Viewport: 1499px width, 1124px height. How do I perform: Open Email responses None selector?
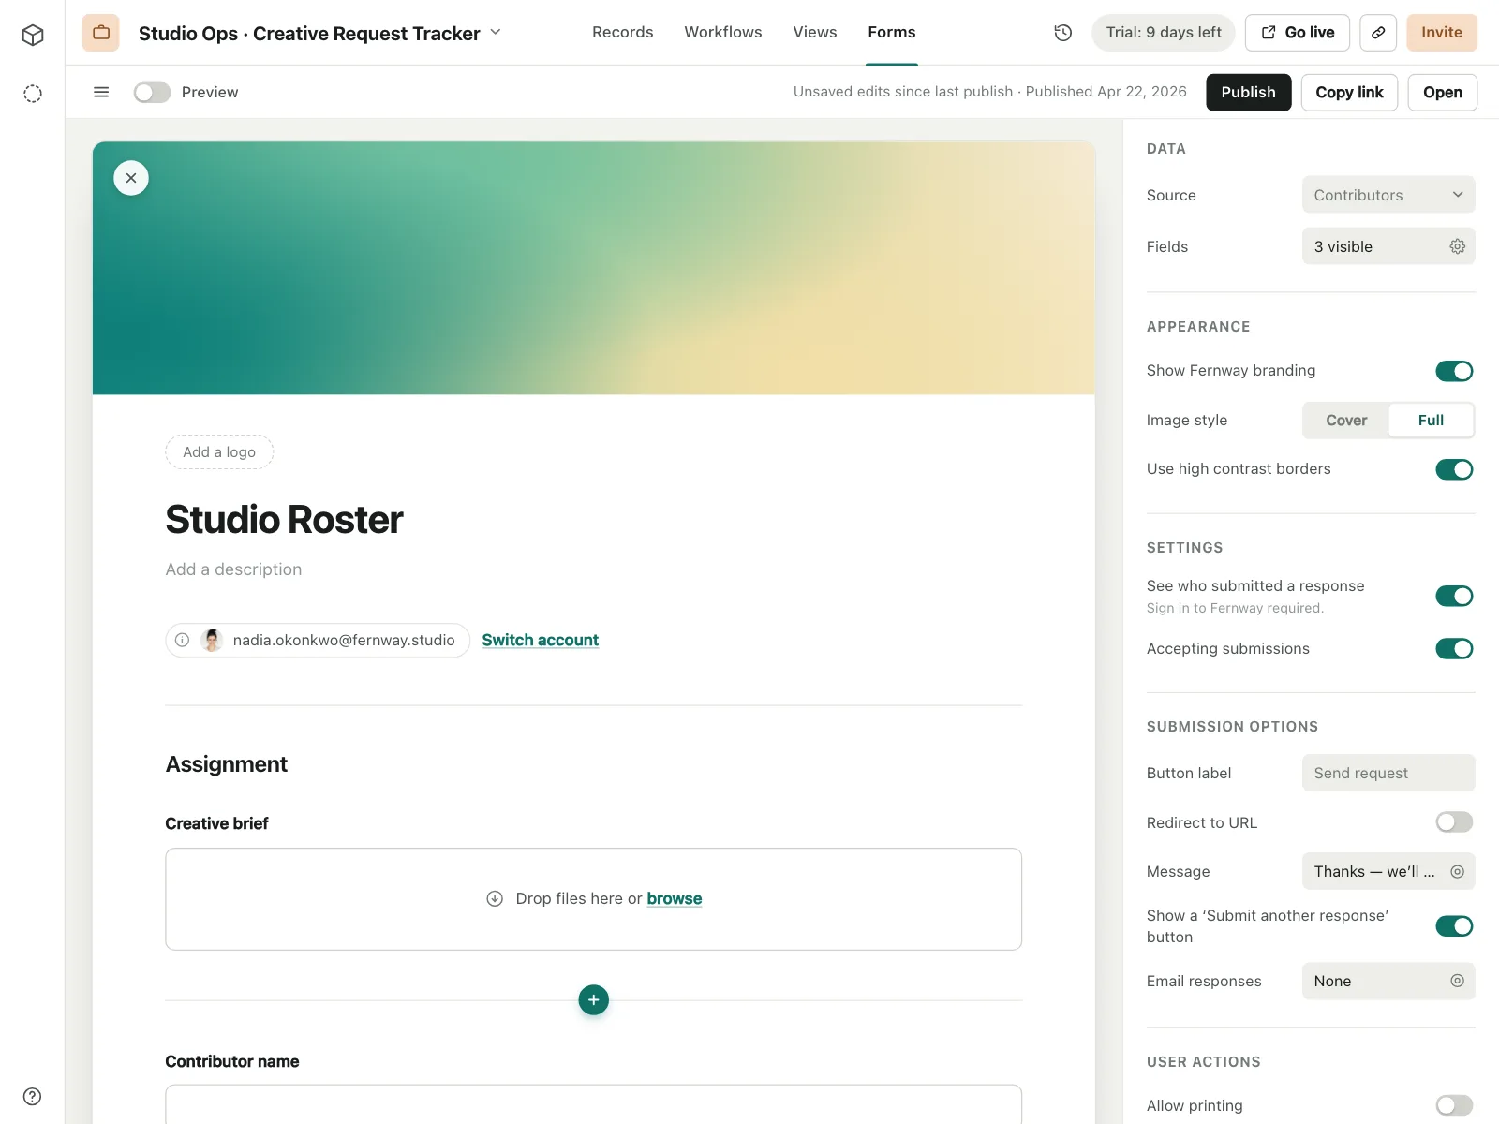[1388, 982]
